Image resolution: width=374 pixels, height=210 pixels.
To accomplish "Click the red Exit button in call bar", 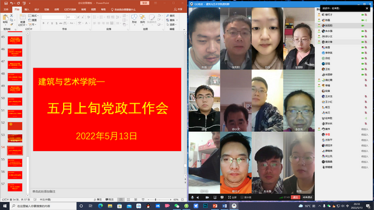I will tap(296, 197).
